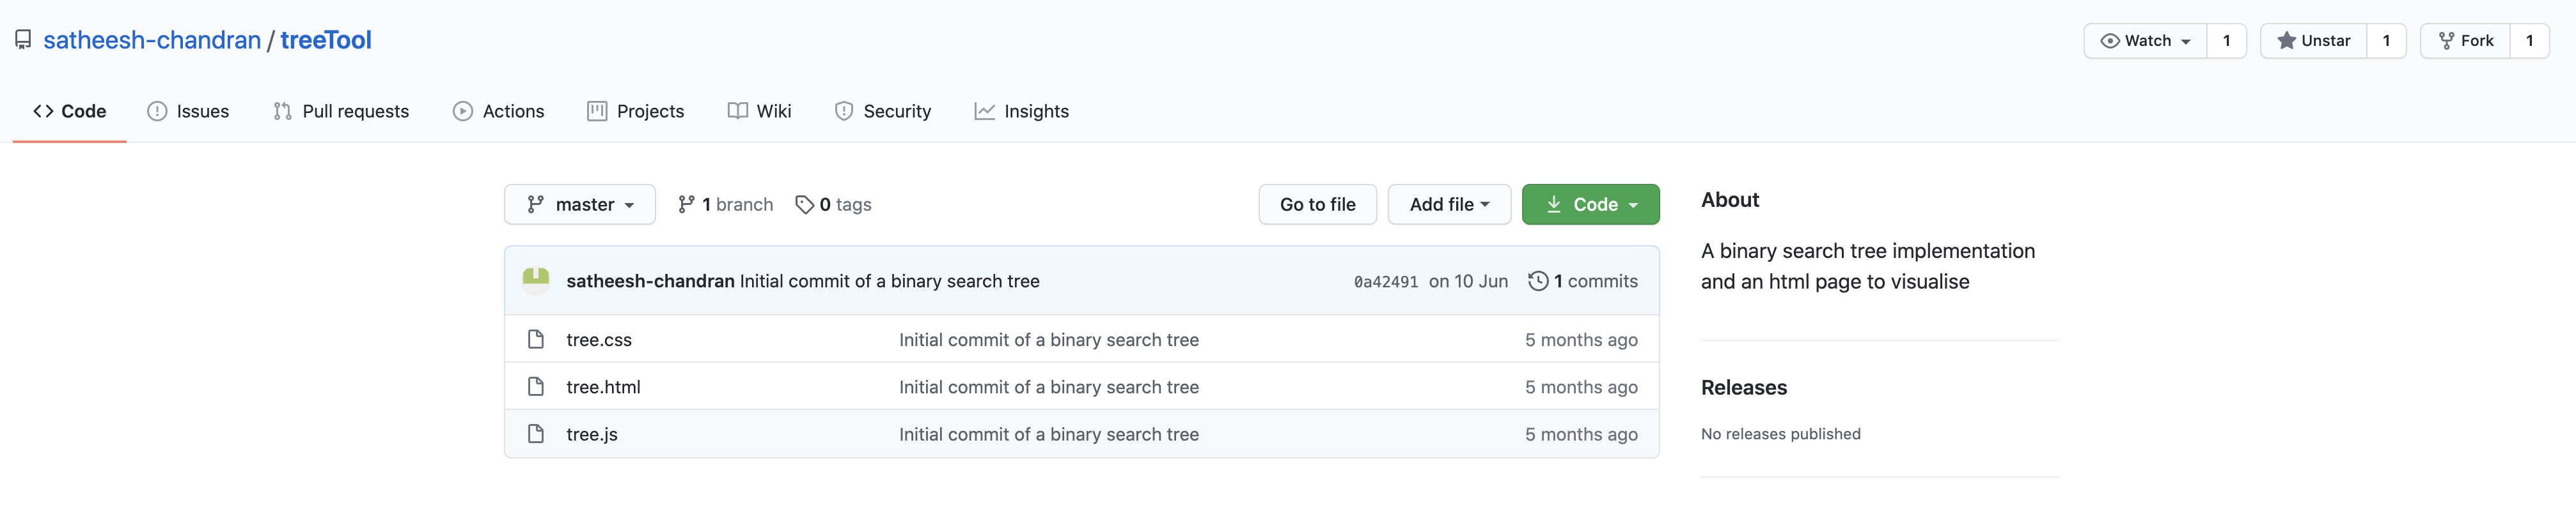Click the repository description text in About
2576x507 pixels.
[1868, 266]
